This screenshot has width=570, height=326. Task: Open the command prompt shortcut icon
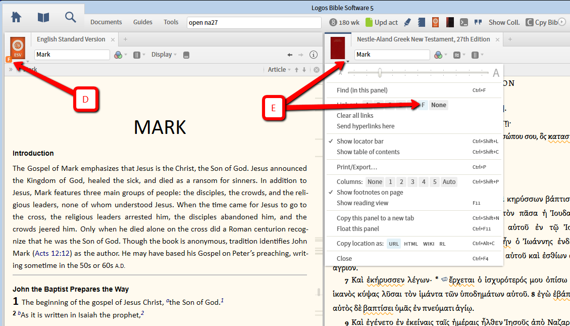(464, 22)
